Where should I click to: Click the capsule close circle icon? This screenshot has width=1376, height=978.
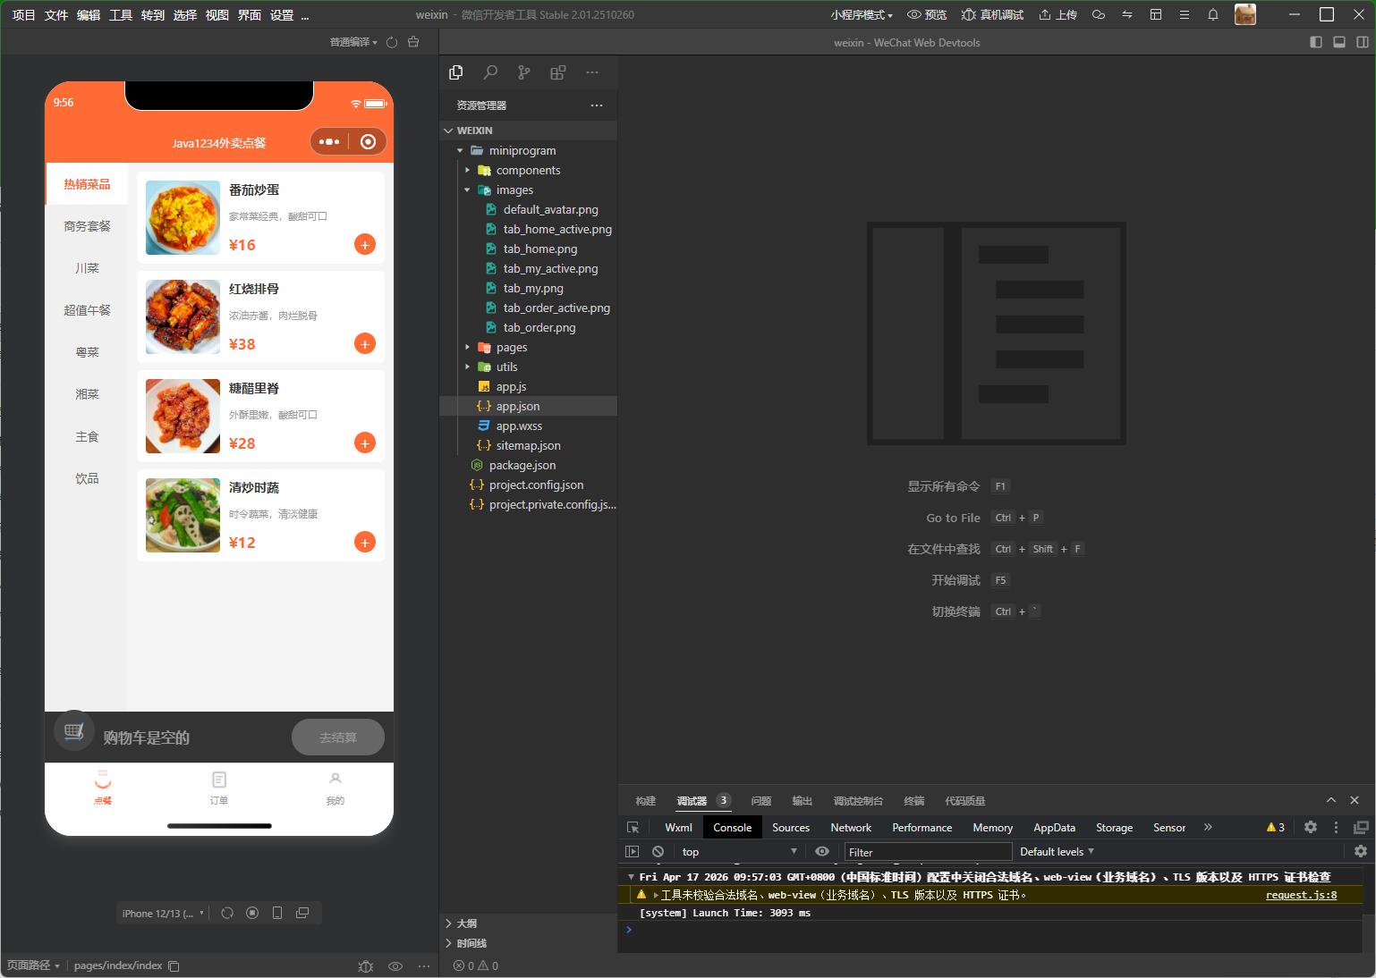(x=368, y=141)
